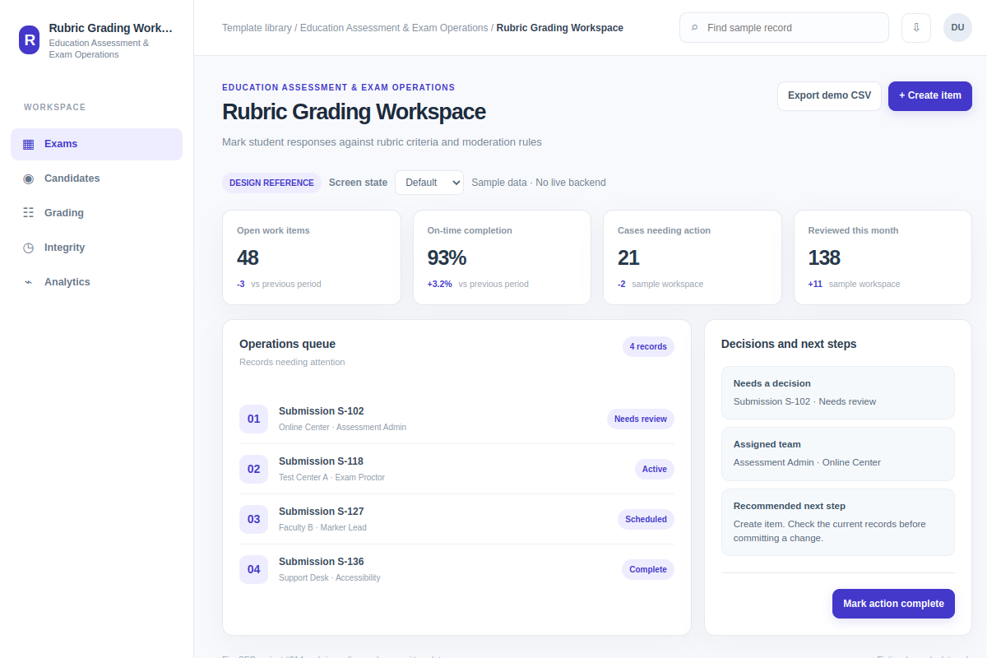This screenshot has width=987, height=658.
Task: Click the Needs a decision card
Action: [838, 393]
